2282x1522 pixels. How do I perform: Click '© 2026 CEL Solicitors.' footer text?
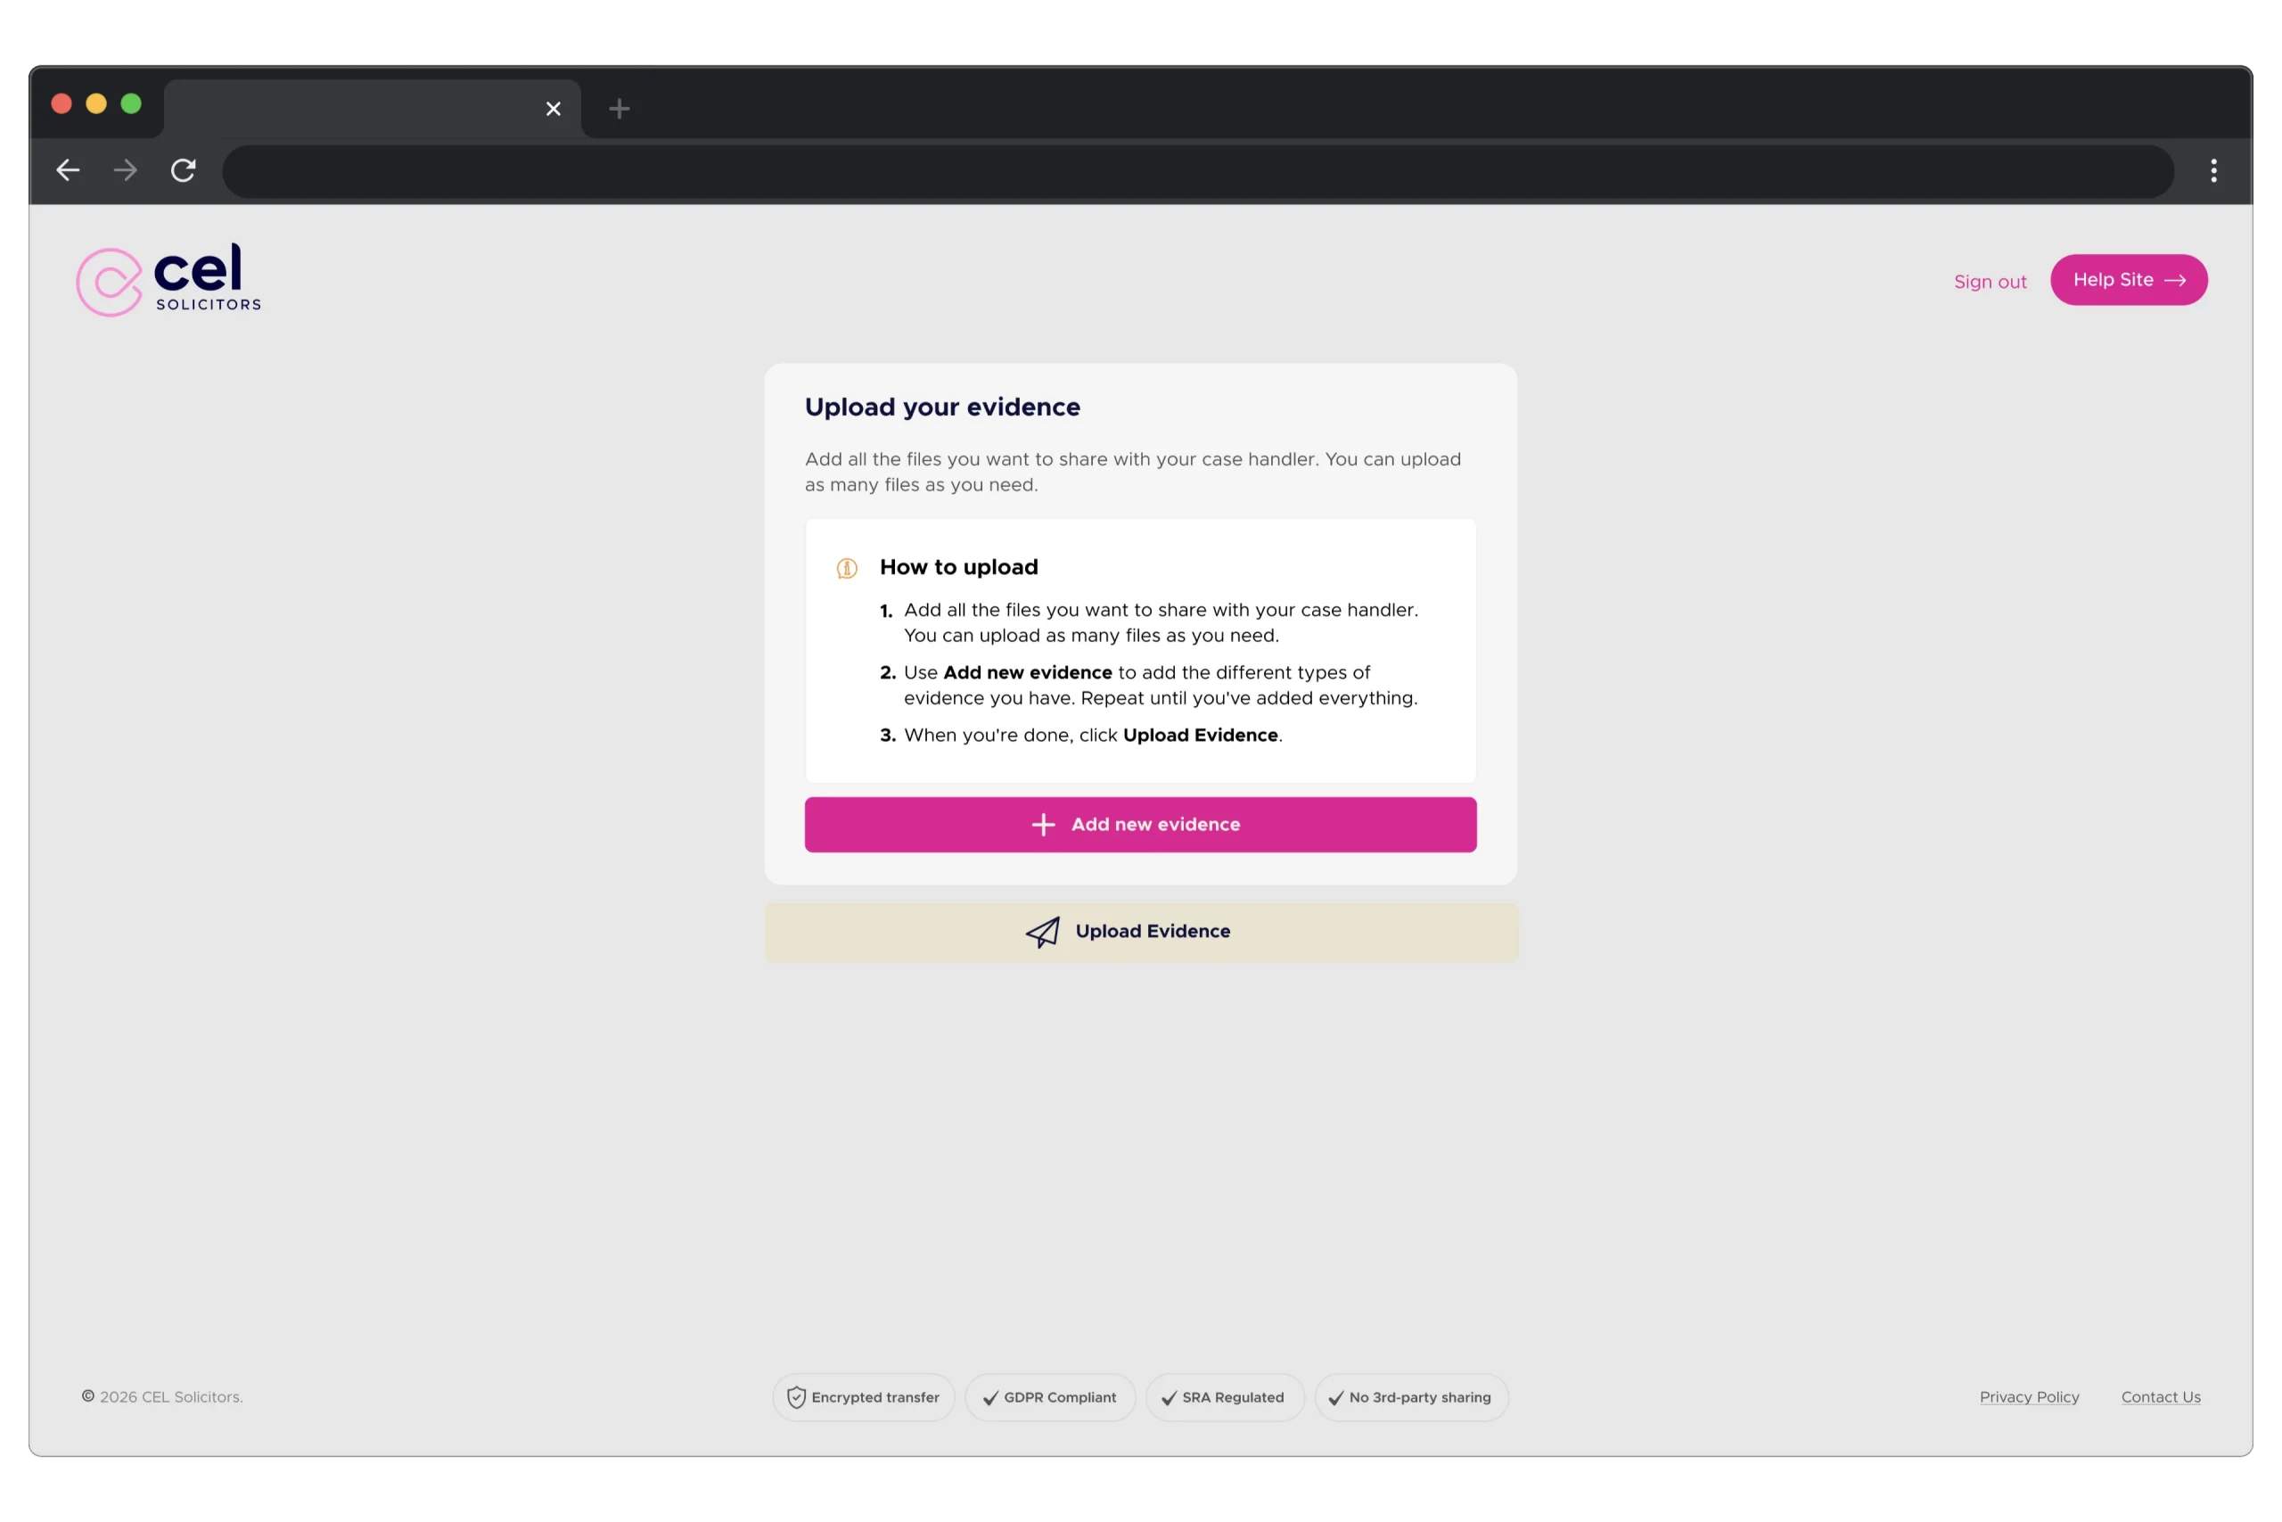(162, 1397)
